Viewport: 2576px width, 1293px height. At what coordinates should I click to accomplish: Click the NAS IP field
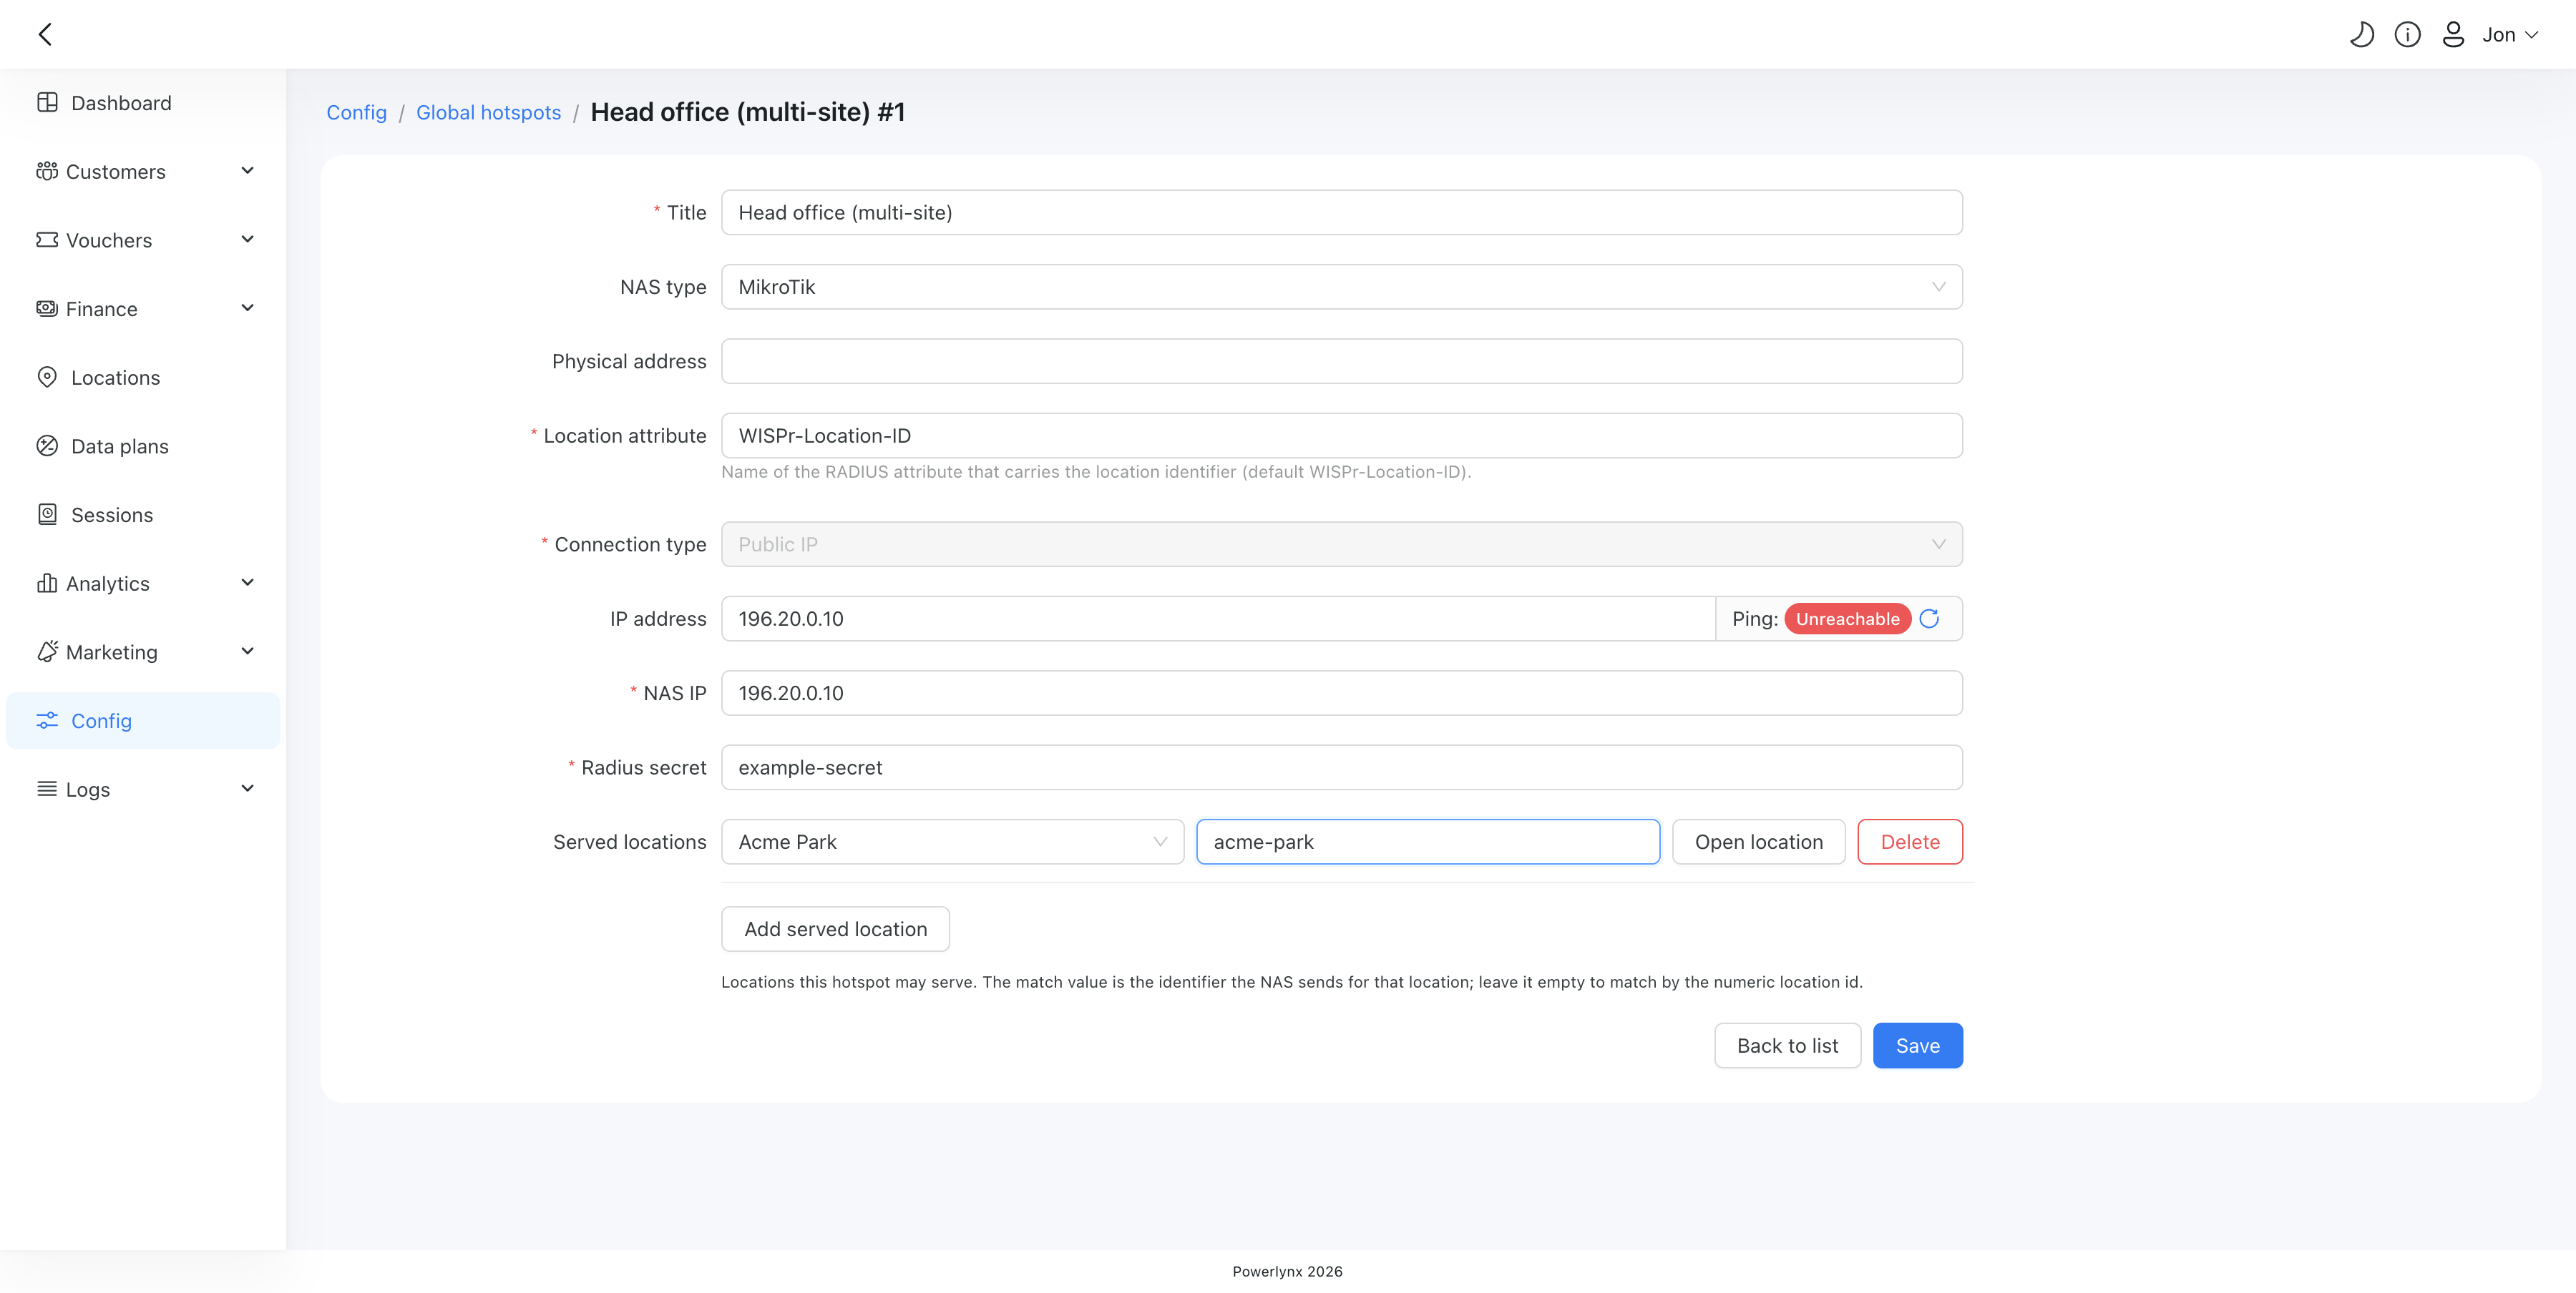point(1341,694)
